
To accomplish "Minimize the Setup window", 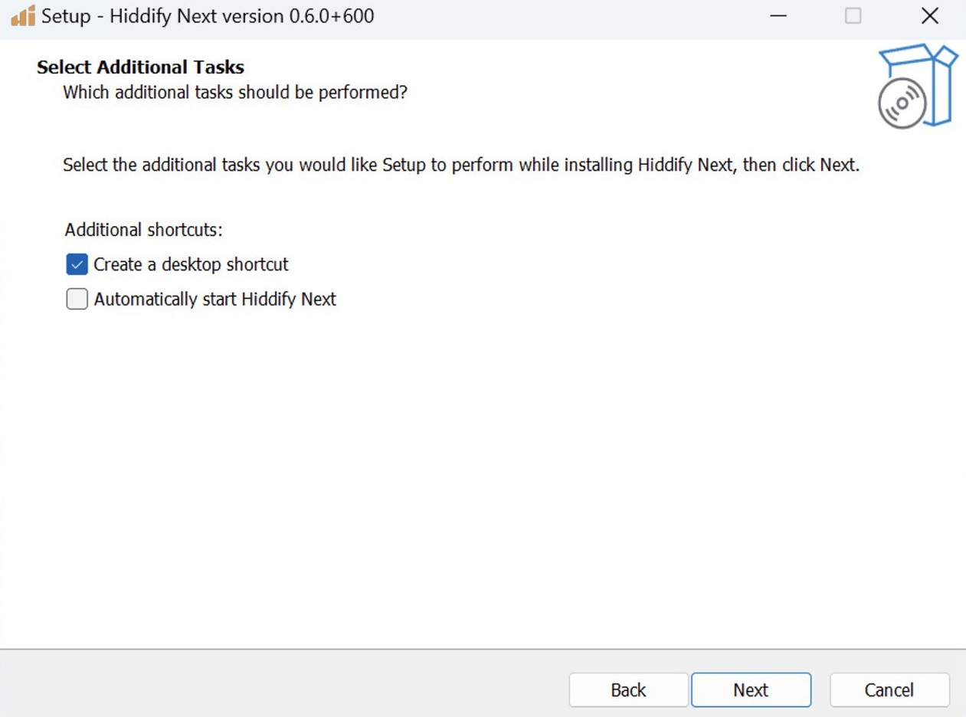I will (x=778, y=16).
